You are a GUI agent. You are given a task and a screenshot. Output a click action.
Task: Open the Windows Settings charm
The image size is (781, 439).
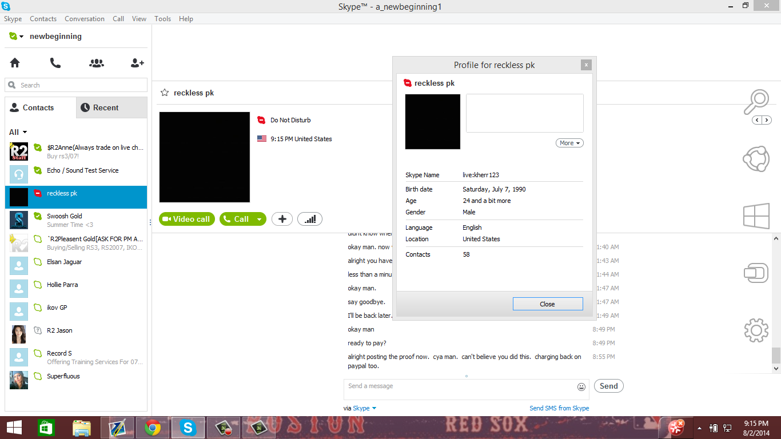pos(756,330)
